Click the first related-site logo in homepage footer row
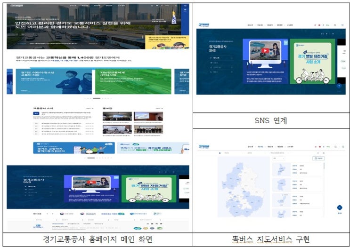 click(67, 214)
